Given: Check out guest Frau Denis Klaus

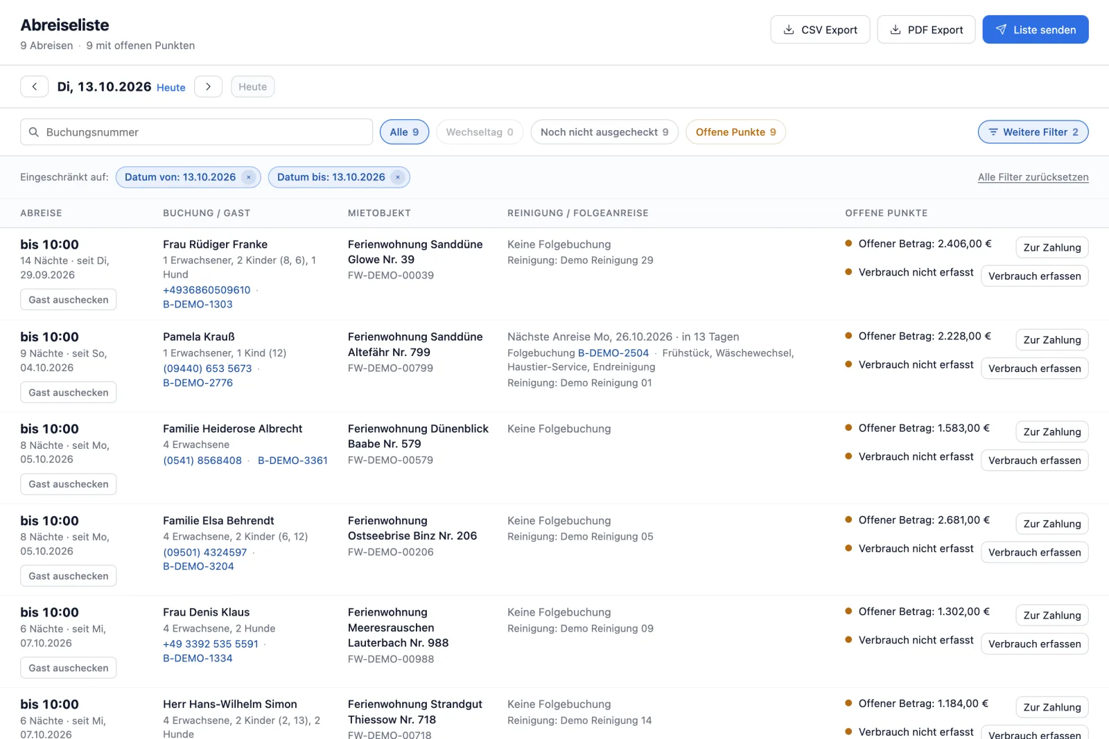Looking at the screenshot, I should tap(68, 668).
